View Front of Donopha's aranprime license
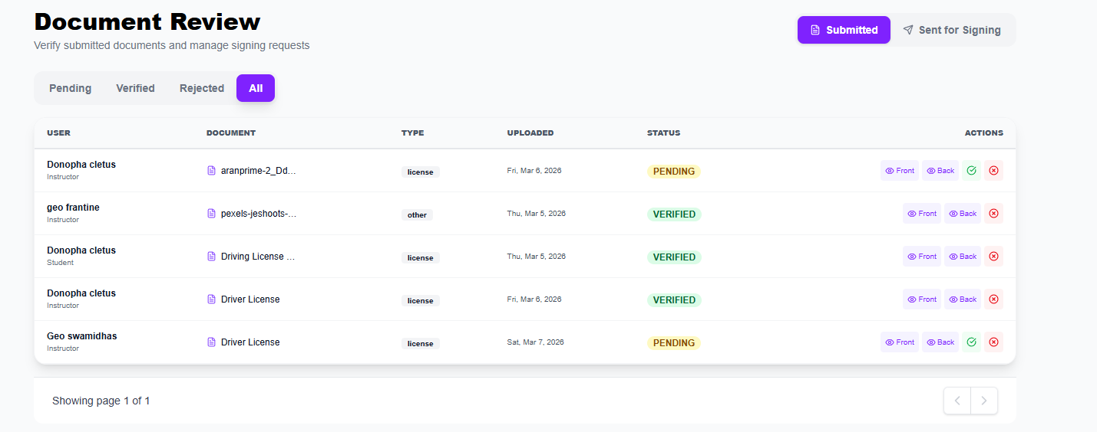Viewport: 1097px width, 432px height. tap(899, 171)
